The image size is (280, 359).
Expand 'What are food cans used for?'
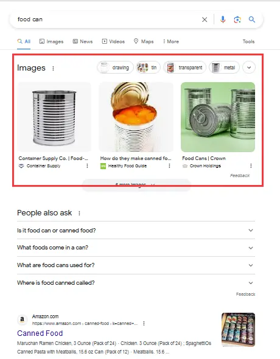pyautogui.click(x=136, y=265)
